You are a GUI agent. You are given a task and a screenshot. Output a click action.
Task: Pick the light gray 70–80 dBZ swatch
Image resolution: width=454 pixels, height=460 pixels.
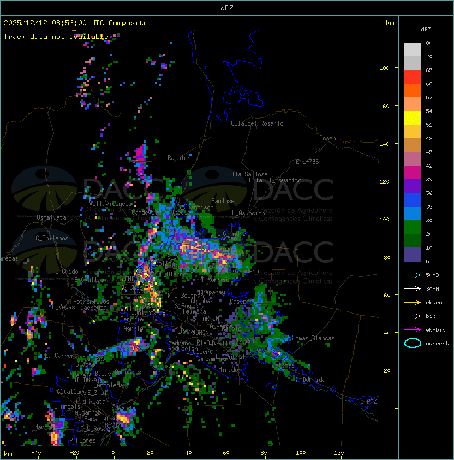coord(413,50)
